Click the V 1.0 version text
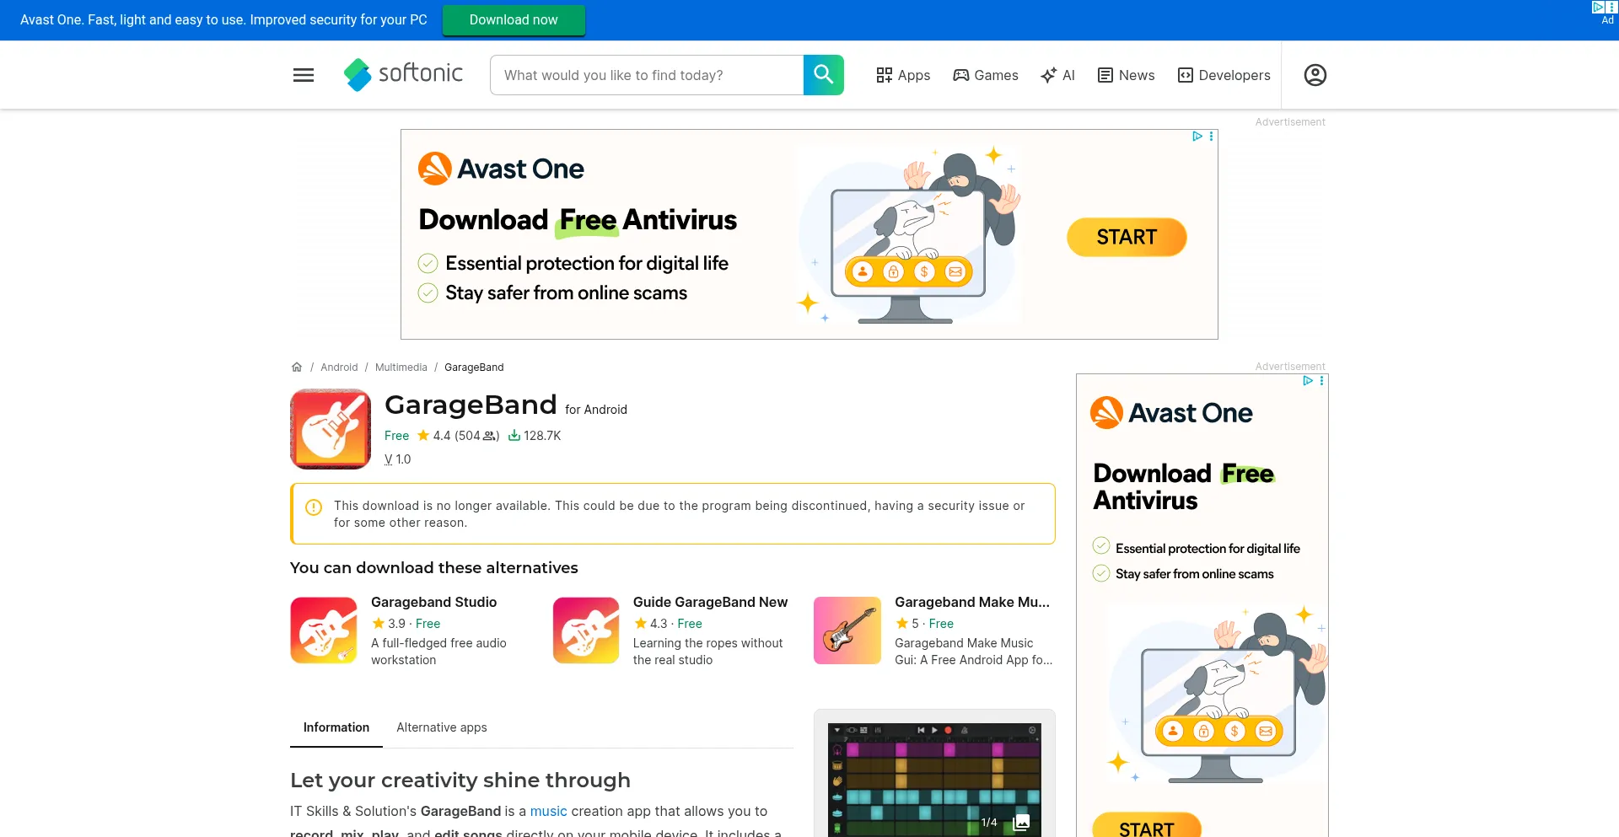Screen dimensions: 1619x837 click(397, 459)
